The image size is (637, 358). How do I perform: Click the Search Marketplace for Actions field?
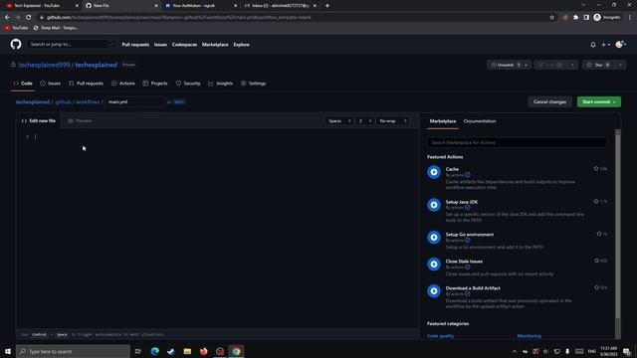pyautogui.click(x=517, y=142)
